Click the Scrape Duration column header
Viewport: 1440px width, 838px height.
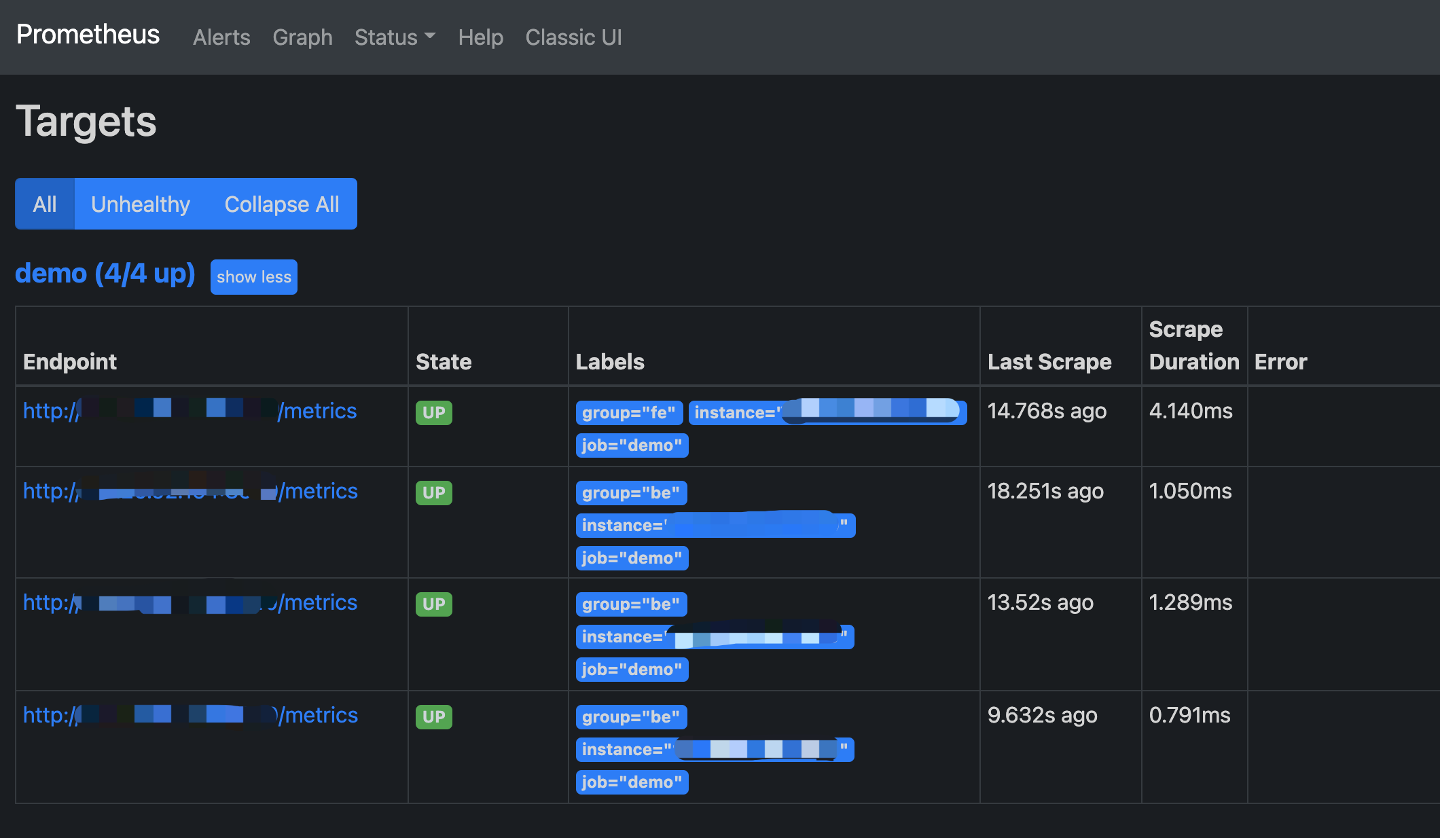click(1194, 346)
